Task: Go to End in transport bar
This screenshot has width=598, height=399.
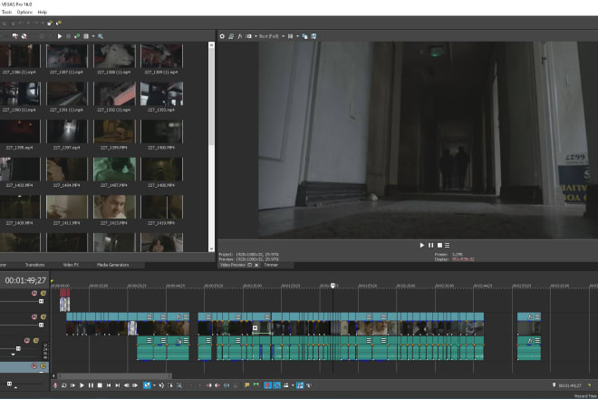Action: [118, 385]
